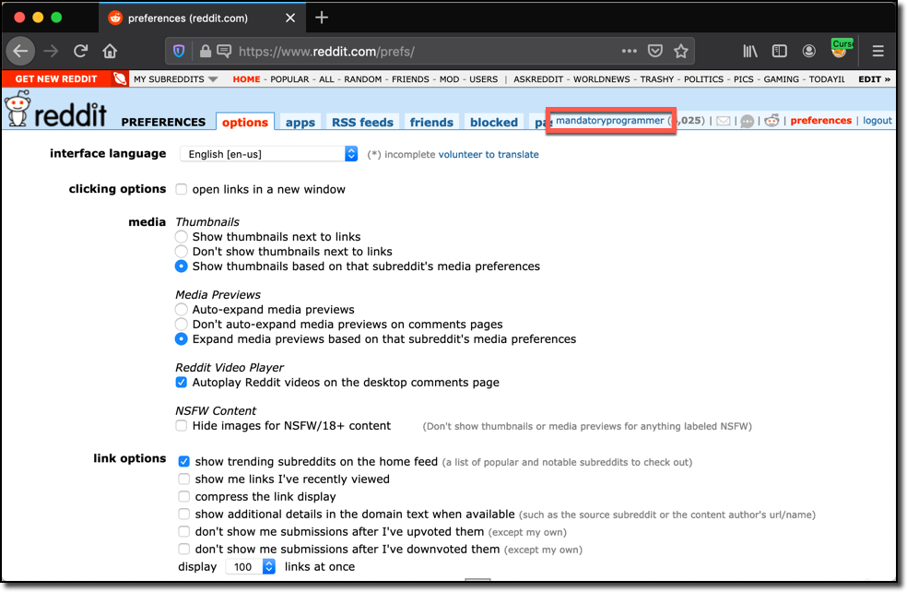This screenshot has height=592, width=907.
Task: Expand the MY SUBREDDITS dropdown
Action: (175, 79)
